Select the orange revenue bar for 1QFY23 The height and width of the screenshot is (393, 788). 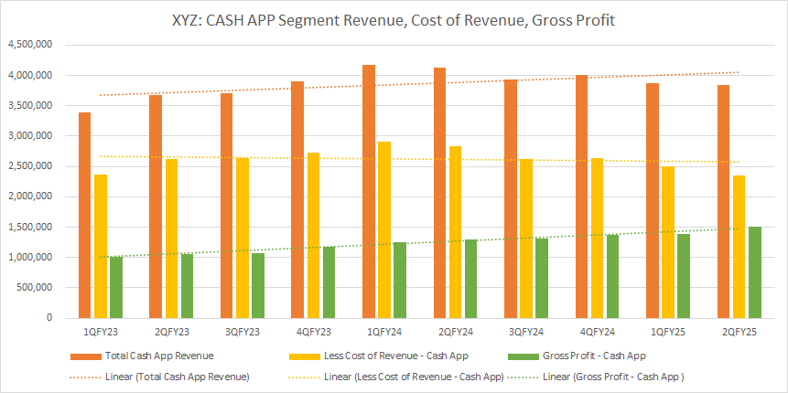tap(84, 216)
